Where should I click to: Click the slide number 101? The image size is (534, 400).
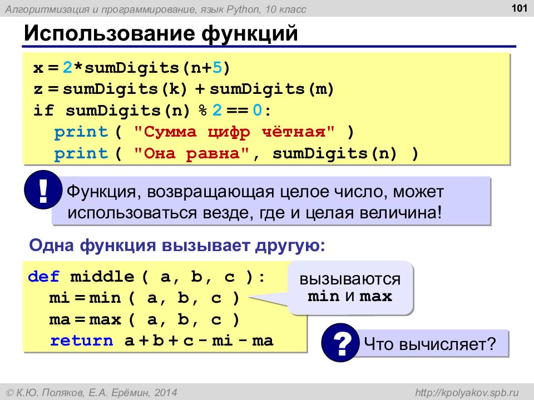click(x=520, y=8)
